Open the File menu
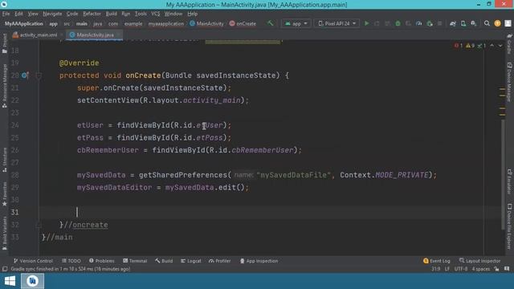Image resolution: width=514 pixels, height=289 pixels. click(x=6, y=14)
